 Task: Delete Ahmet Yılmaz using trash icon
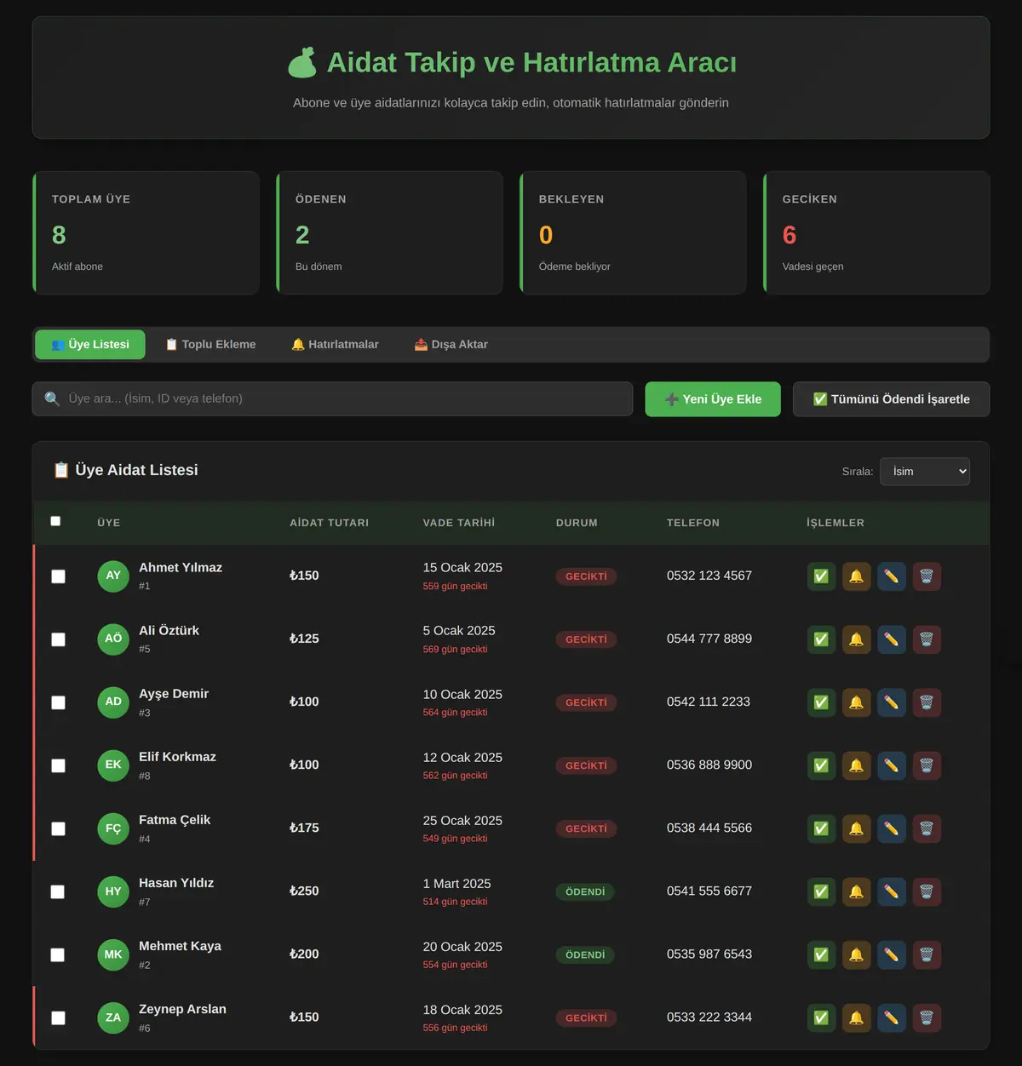coord(927,576)
